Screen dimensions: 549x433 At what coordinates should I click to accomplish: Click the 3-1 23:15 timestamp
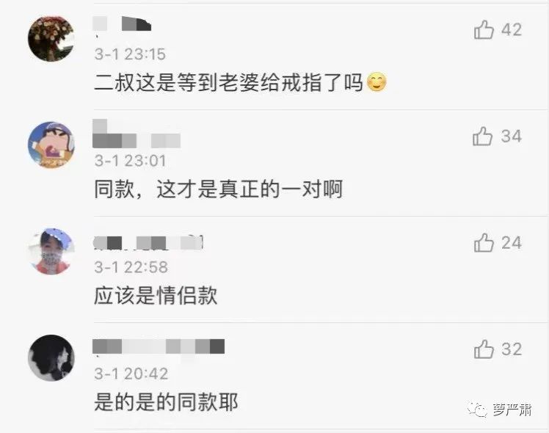[x=130, y=54]
